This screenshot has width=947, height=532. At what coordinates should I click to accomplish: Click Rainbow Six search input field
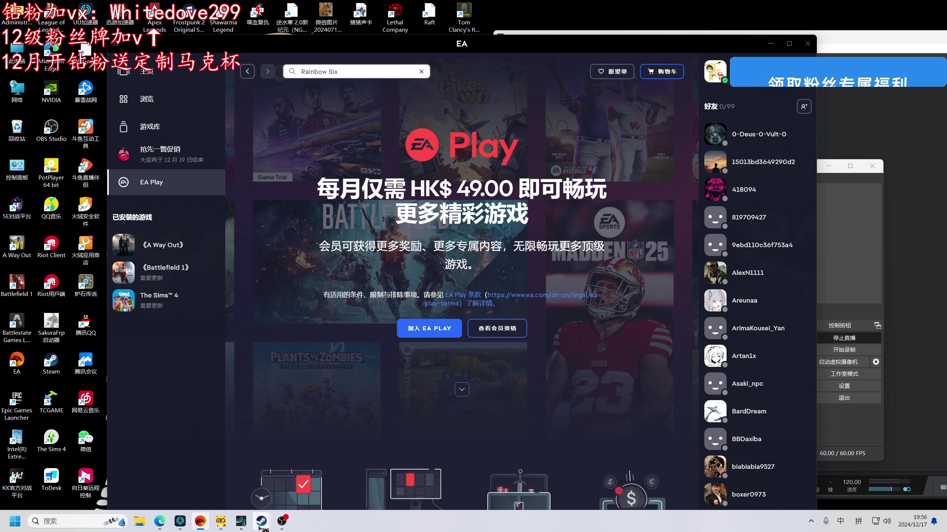pyautogui.click(x=357, y=71)
